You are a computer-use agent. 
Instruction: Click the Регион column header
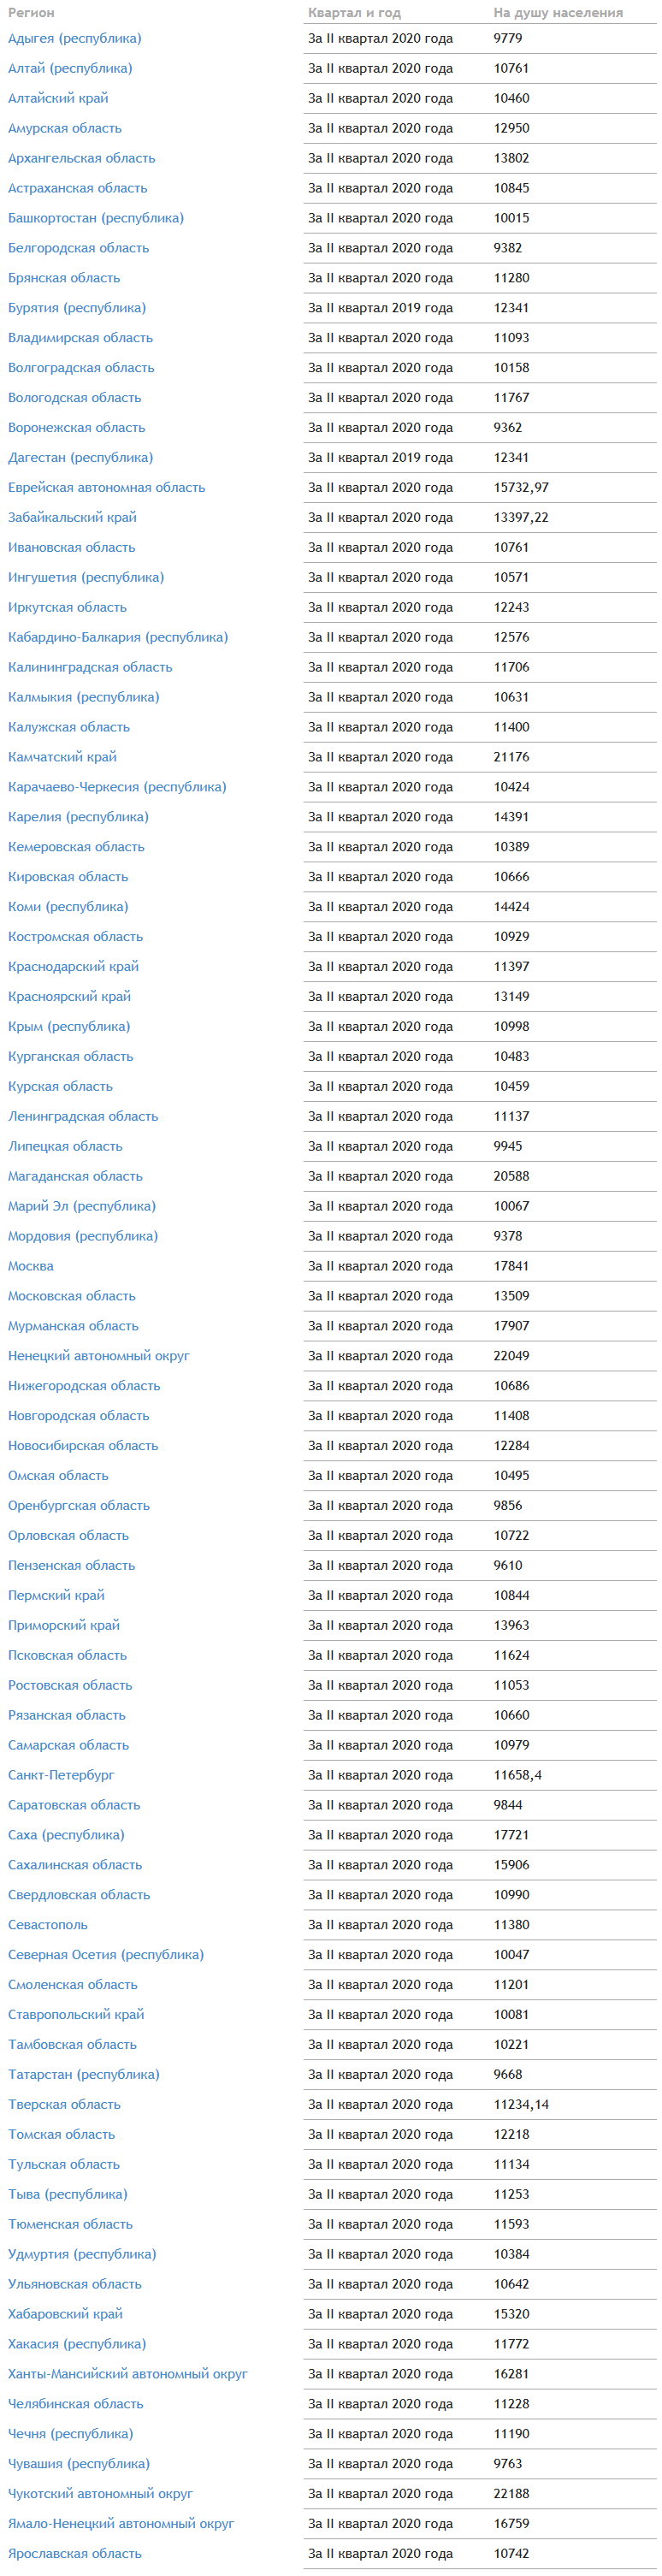(x=31, y=13)
